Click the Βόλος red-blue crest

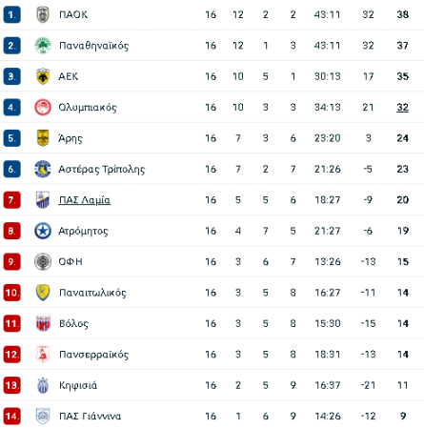43,323
